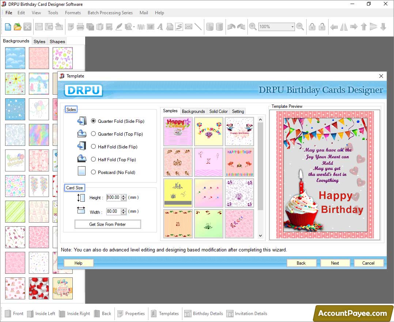Click the Redo arrow icon
The height and width of the screenshot is (322, 394).
(x=241, y=27)
